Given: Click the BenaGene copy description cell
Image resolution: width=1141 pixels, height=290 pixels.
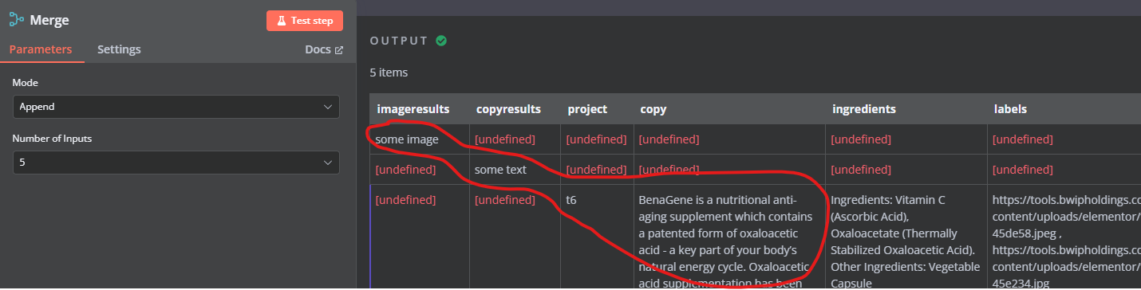Looking at the screenshot, I should point(729,237).
